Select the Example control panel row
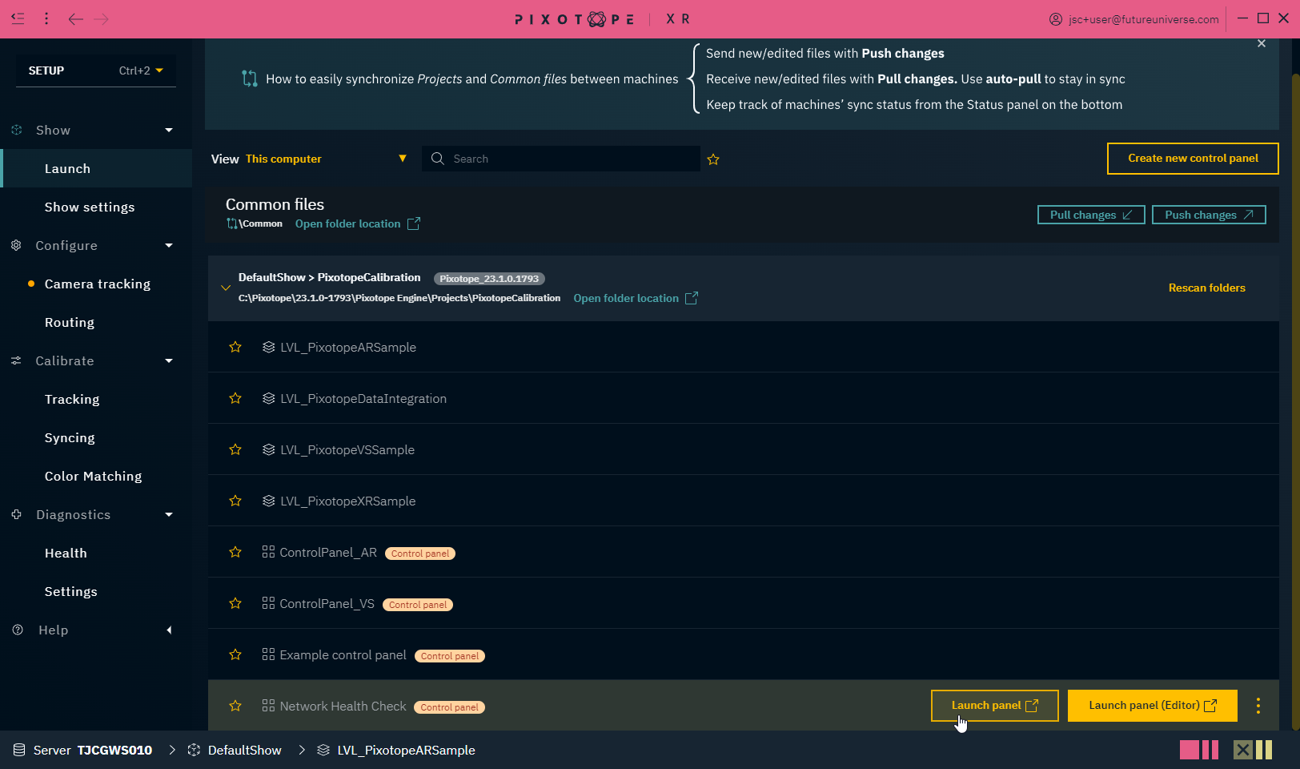Image resolution: width=1300 pixels, height=769 pixels. point(744,654)
